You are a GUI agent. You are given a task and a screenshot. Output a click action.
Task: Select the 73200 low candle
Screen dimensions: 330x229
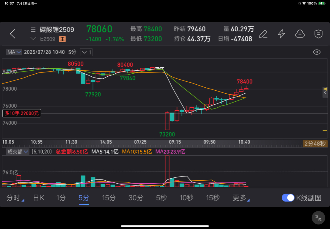pyautogui.click(x=167, y=121)
